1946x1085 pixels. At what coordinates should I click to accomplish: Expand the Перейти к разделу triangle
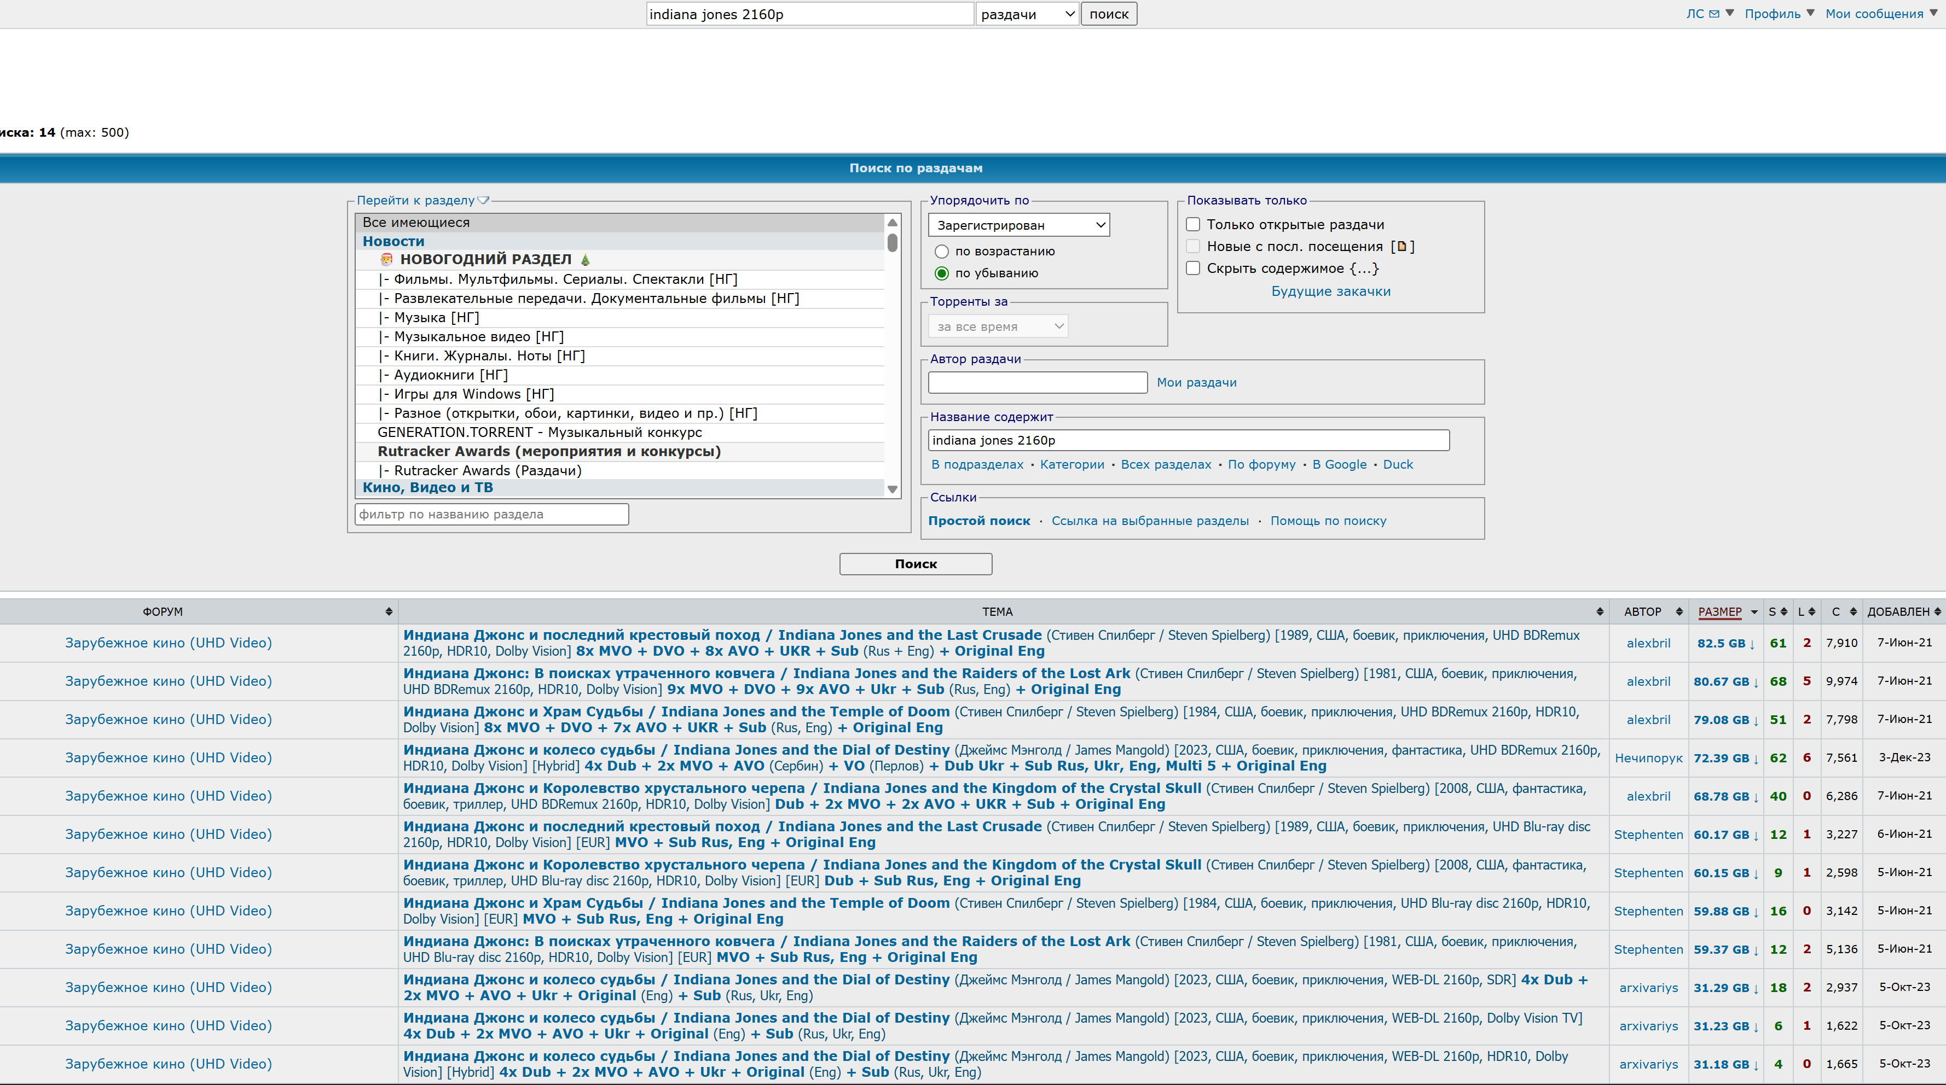[483, 200]
